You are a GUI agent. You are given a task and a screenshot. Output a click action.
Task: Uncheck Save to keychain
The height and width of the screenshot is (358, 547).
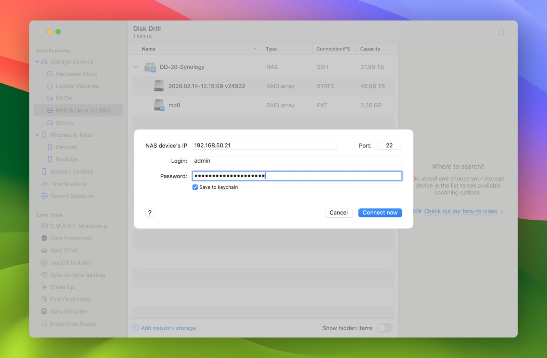pos(195,187)
